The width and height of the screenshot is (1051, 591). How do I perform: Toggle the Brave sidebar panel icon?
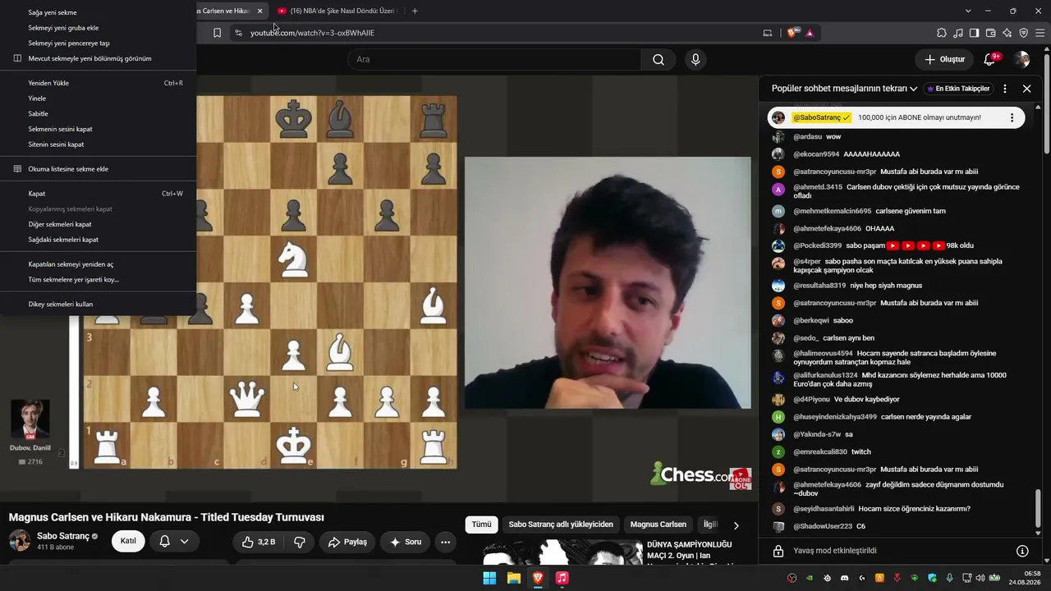[975, 33]
